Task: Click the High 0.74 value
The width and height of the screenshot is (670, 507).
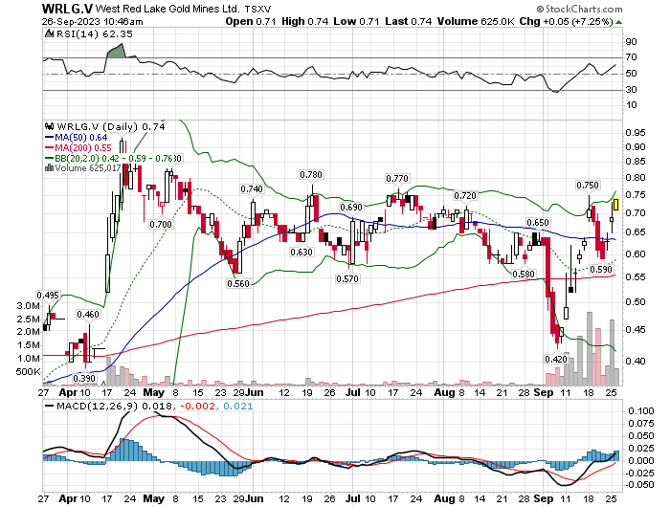Action: pos(304,21)
